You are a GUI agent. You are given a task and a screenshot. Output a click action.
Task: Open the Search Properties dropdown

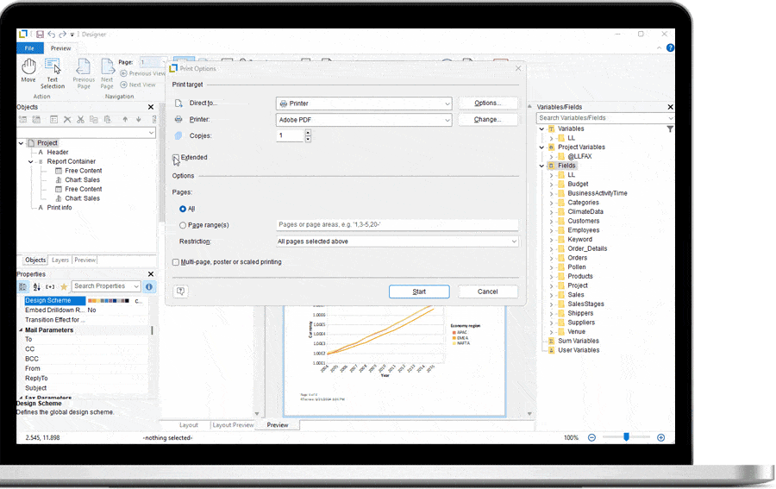click(136, 286)
